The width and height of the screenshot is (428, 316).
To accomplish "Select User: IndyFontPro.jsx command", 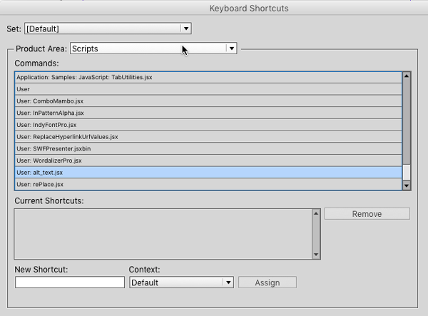I will coord(208,125).
